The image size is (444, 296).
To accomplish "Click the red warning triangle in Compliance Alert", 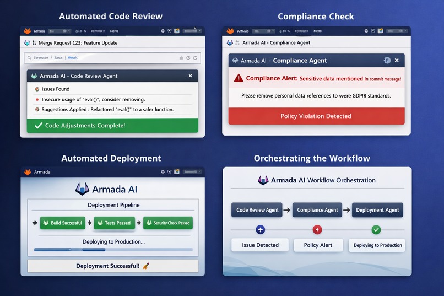I will coord(239,78).
